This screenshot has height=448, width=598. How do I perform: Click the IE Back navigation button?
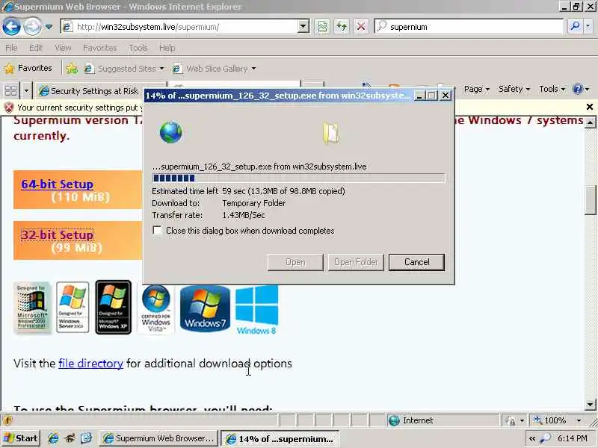tap(11, 27)
